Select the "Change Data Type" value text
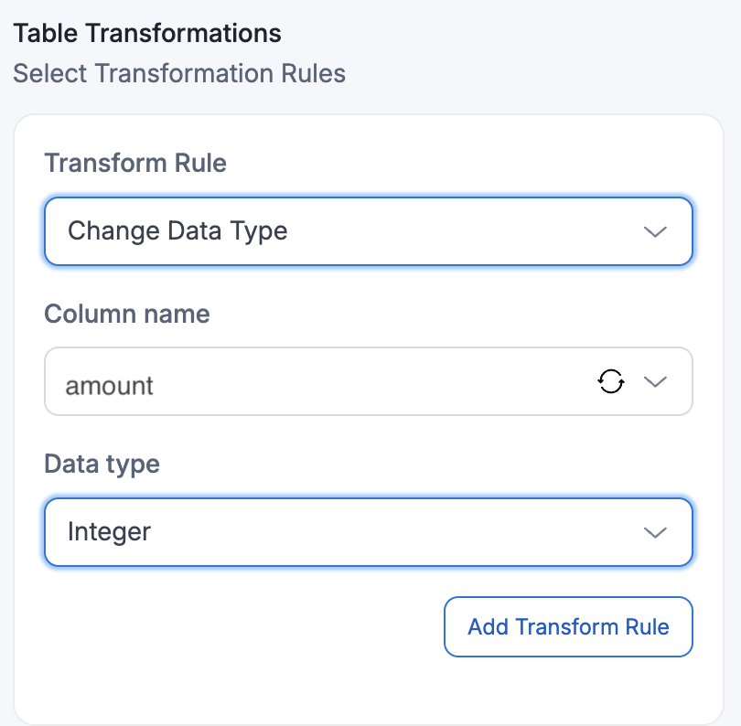This screenshot has width=741, height=726. click(177, 231)
